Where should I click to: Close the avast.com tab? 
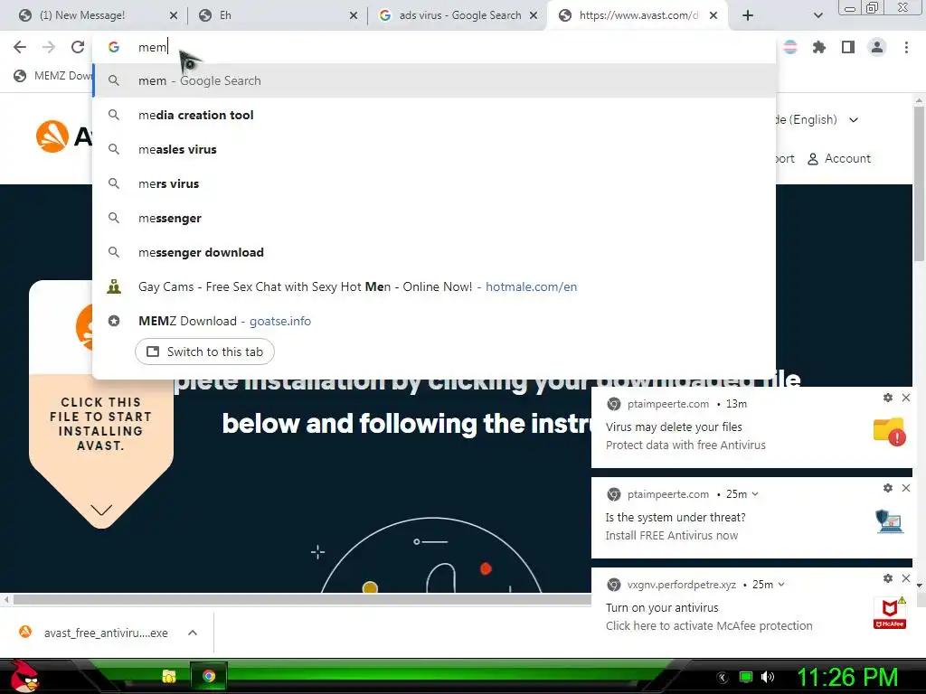[713, 15]
